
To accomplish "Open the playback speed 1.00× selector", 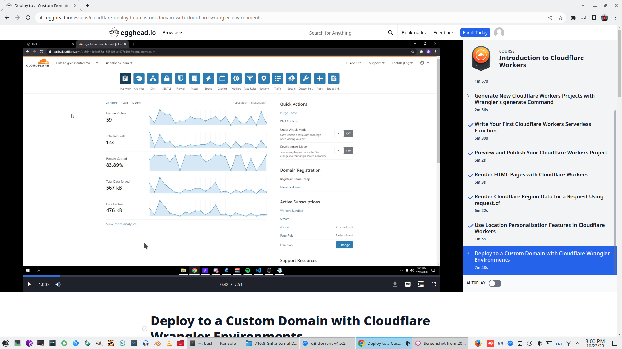I will click(44, 284).
